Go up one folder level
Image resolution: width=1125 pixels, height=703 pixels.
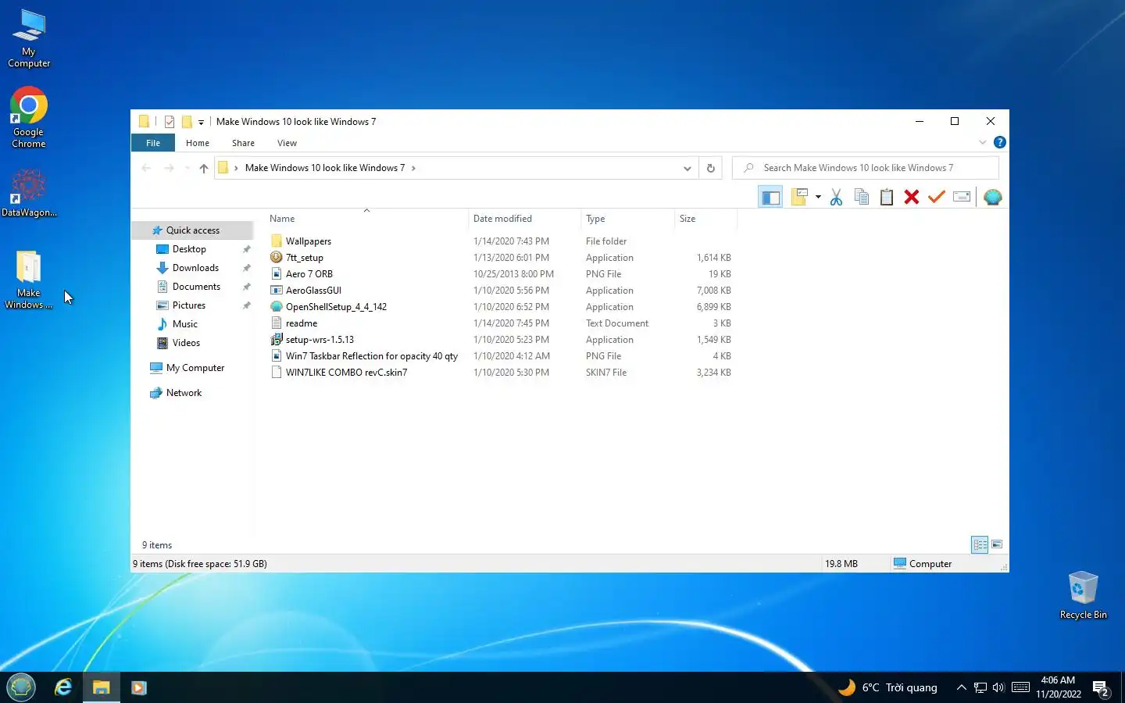pos(204,168)
